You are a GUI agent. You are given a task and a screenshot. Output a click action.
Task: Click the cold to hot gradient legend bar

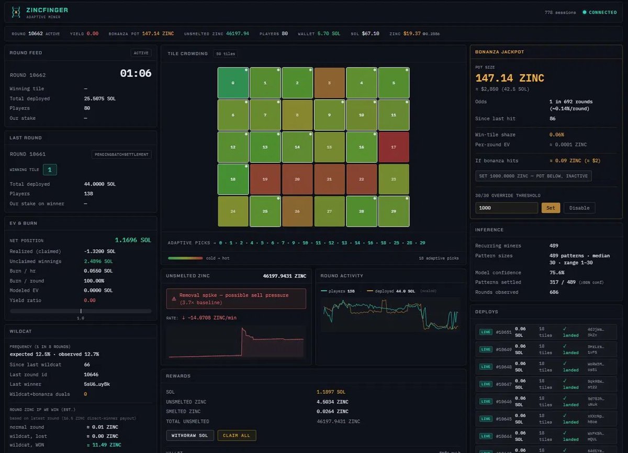click(x=185, y=258)
